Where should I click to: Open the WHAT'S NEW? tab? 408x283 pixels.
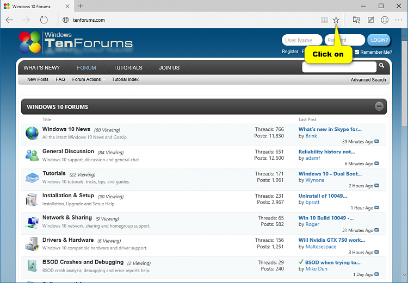41,68
